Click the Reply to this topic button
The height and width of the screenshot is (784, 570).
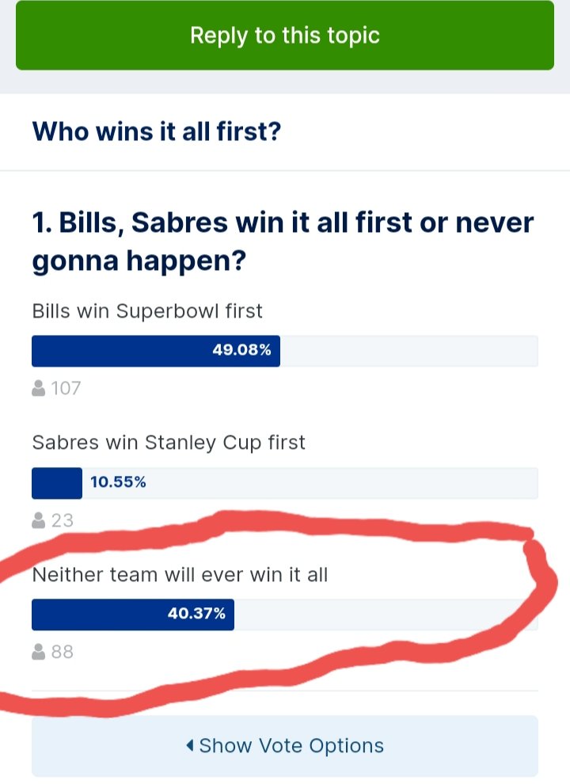click(285, 35)
